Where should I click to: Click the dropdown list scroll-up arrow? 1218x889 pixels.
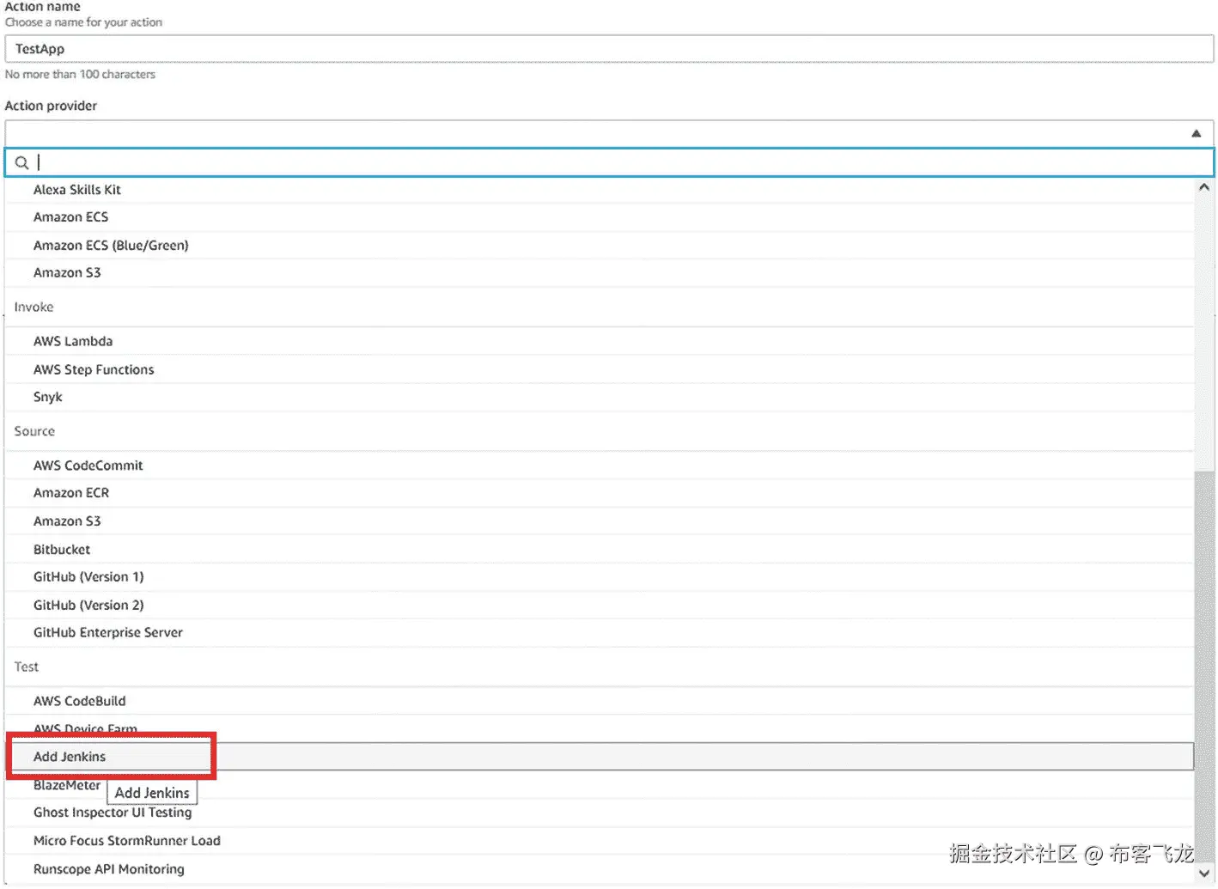1204,186
